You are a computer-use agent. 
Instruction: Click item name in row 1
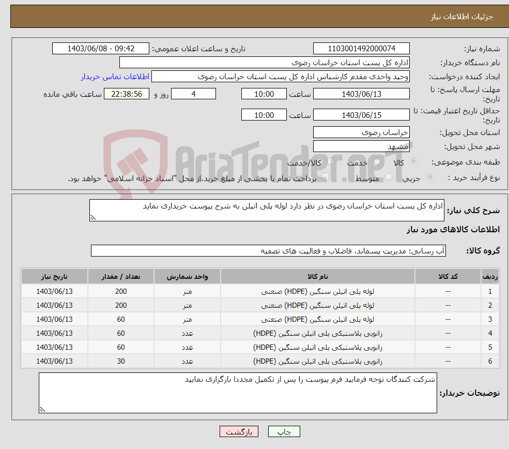coord(318,291)
